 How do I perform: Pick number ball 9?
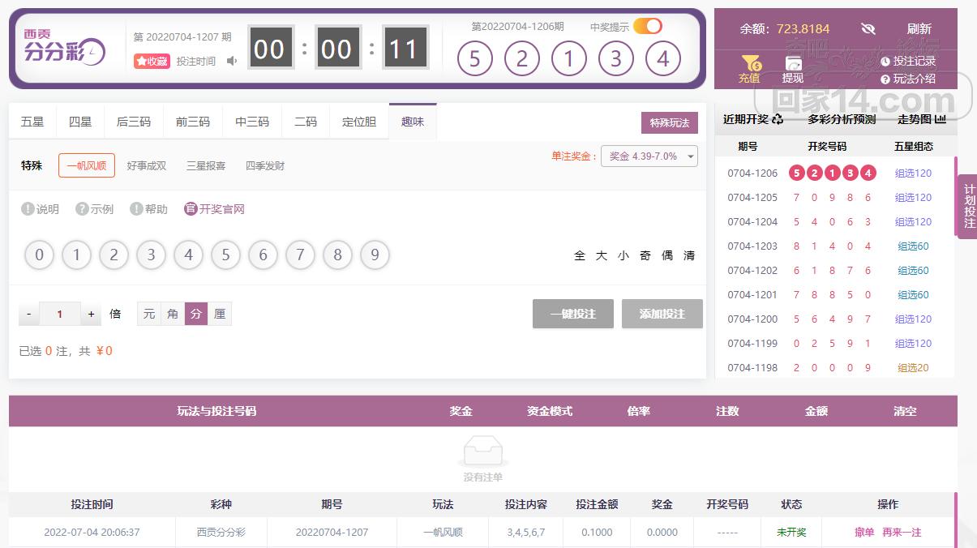point(375,255)
